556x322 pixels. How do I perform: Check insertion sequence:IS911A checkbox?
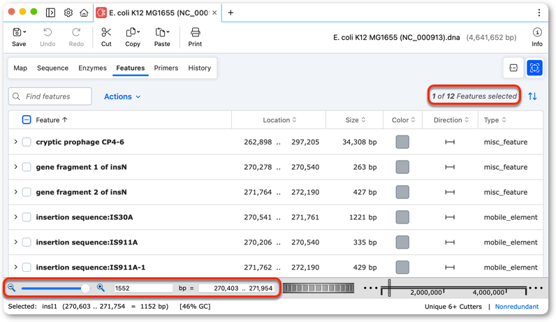27,242
